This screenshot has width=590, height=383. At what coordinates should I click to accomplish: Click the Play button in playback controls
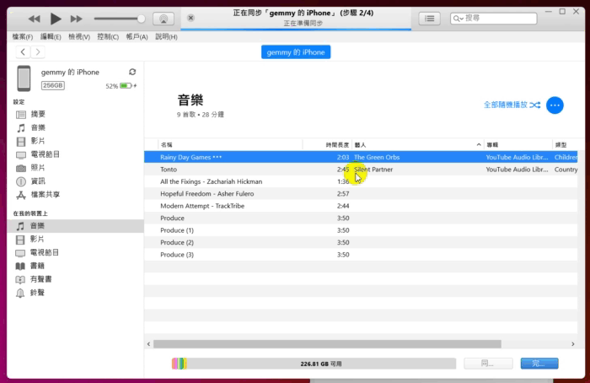point(56,19)
